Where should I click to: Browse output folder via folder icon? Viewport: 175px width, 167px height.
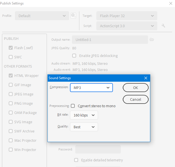pos(152,40)
